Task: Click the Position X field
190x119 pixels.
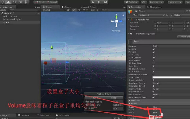Action: click(162, 23)
